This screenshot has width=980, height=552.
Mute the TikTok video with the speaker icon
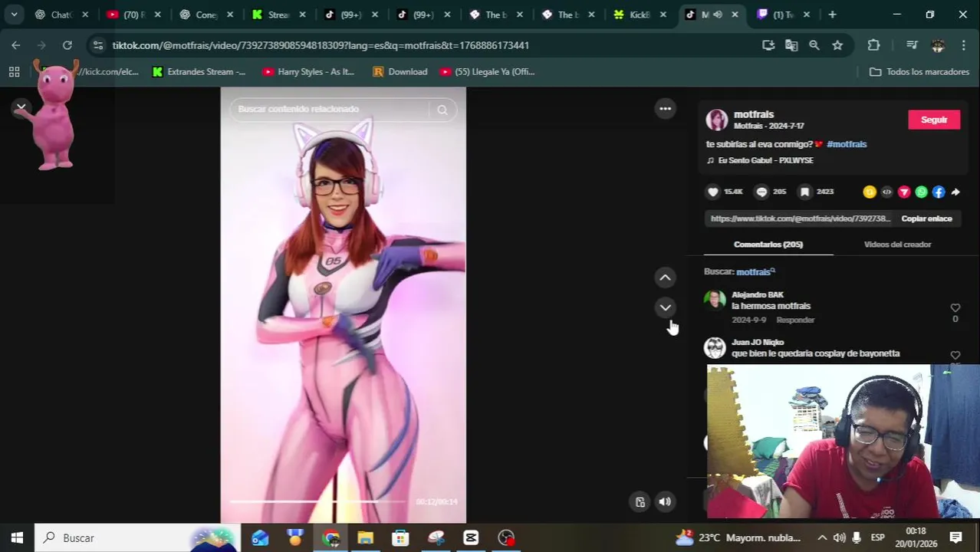click(x=666, y=502)
